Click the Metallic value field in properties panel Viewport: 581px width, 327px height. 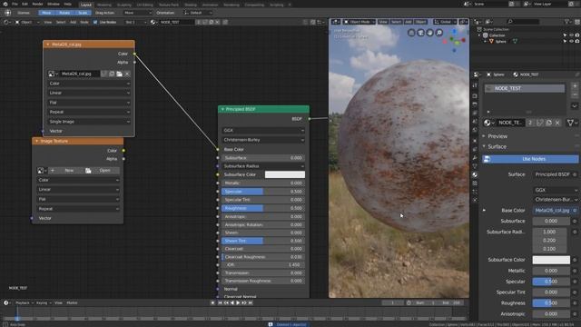pos(551,271)
